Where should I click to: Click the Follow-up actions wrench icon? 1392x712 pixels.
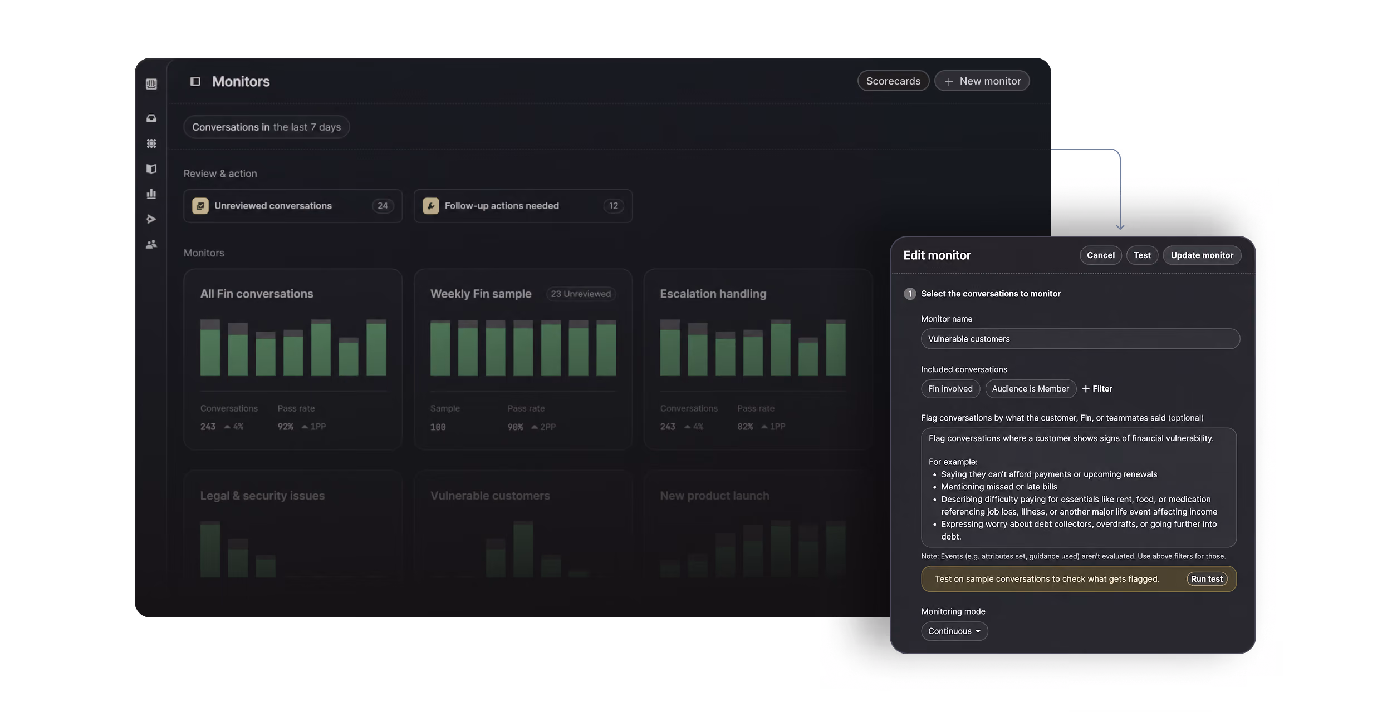click(430, 206)
